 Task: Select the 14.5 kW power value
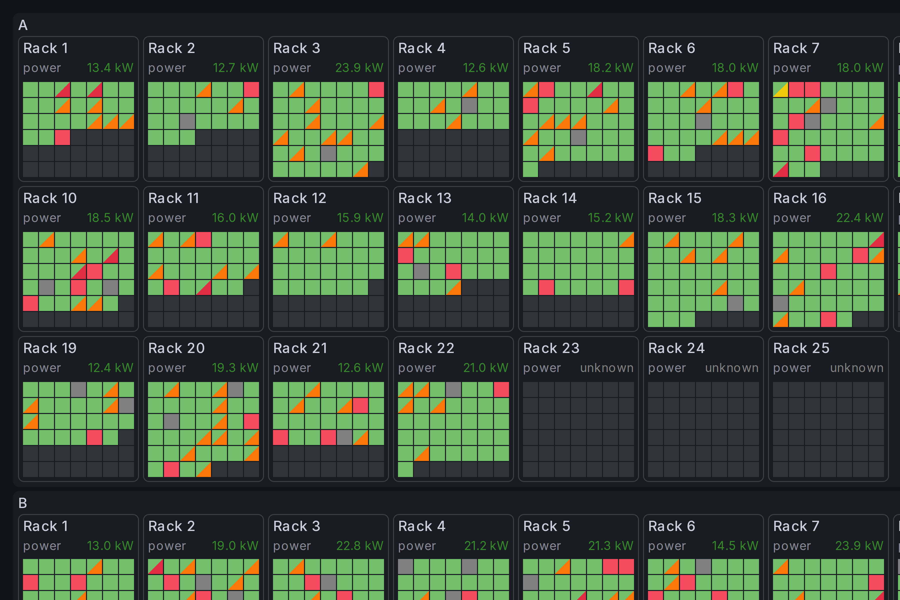tap(735, 546)
